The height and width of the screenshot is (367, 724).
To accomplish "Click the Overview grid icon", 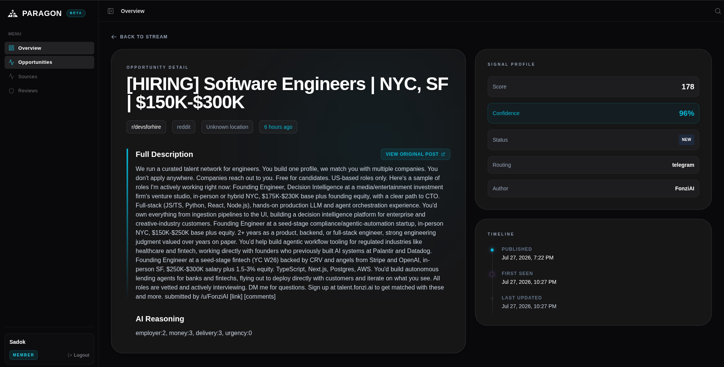I will [x=11, y=48].
